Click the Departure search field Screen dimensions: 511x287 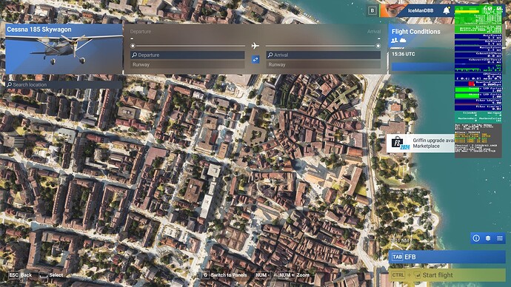[187, 55]
